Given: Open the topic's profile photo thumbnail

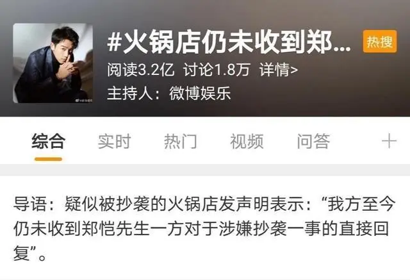Looking at the screenshot, I should pos(53,63).
